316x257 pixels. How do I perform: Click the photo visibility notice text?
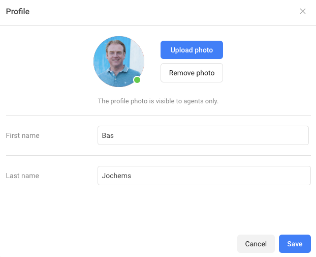click(x=158, y=101)
